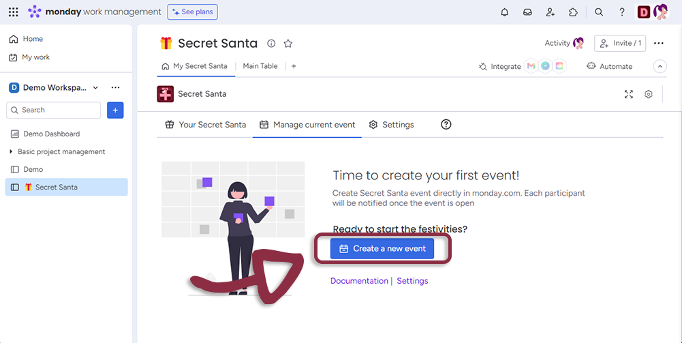This screenshot has height=343, width=682.
Task: Favorite the Secret Santa board with star
Action: (288, 44)
